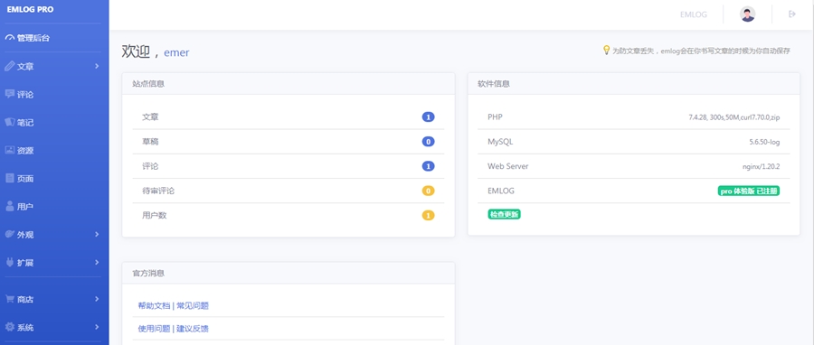The width and height of the screenshot is (814, 345).
Task: Click the shopping cart icon for 商店
Action: click(x=9, y=299)
